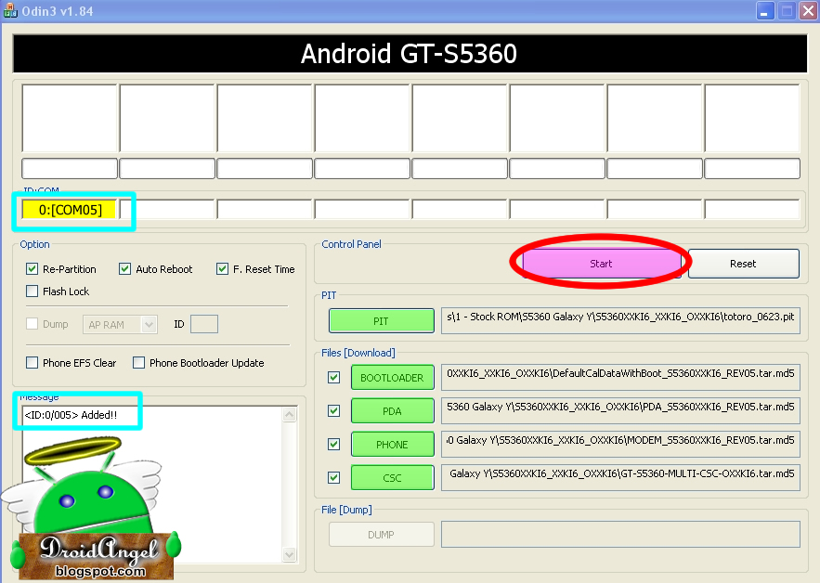Click the MODEM_S5360XXKI6 file path field

pyautogui.click(x=620, y=444)
